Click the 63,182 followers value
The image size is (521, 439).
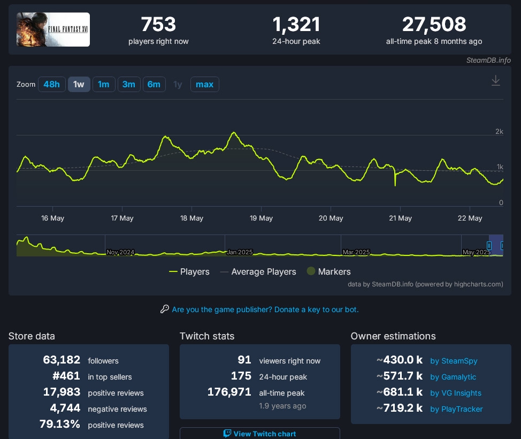click(x=62, y=360)
